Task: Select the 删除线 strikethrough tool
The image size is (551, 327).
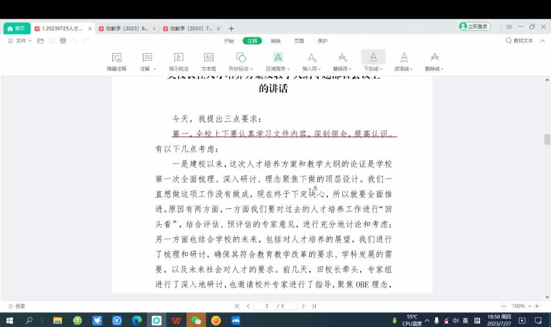Action: pyautogui.click(x=434, y=58)
